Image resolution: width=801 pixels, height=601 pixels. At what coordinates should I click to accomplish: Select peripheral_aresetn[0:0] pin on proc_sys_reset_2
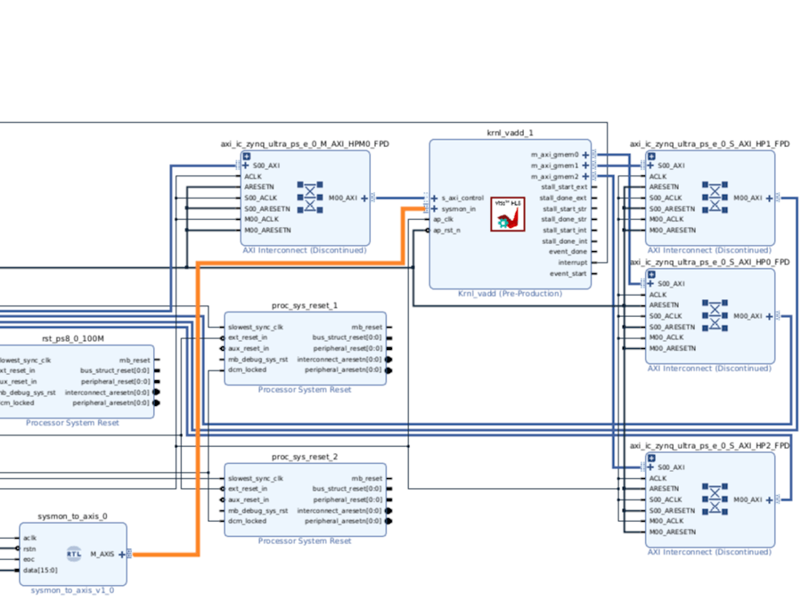tap(343, 522)
